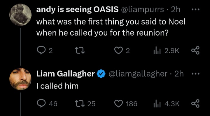Reply to Liam Gallagher's tweet
The width and height of the screenshot is (210, 116).
click(47, 104)
